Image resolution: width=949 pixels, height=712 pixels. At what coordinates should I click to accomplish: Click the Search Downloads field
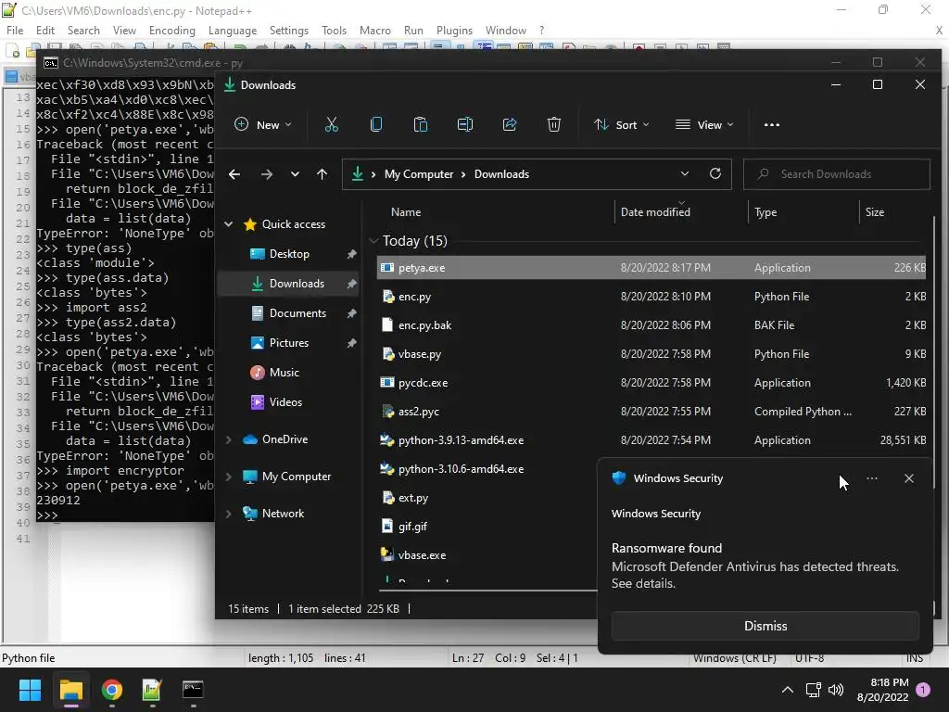point(837,174)
